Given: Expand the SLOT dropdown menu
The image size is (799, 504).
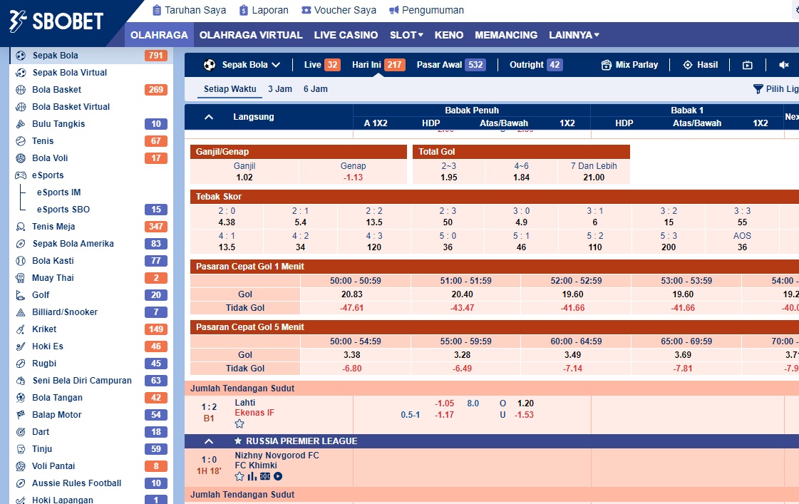Looking at the screenshot, I should 406,35.
